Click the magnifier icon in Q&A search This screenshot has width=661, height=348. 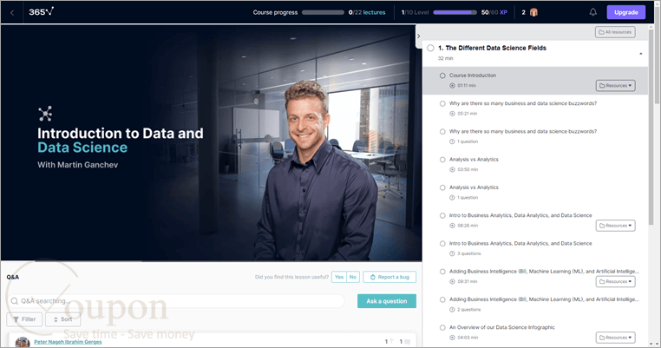pyautogui.click(x=15, y=301)
